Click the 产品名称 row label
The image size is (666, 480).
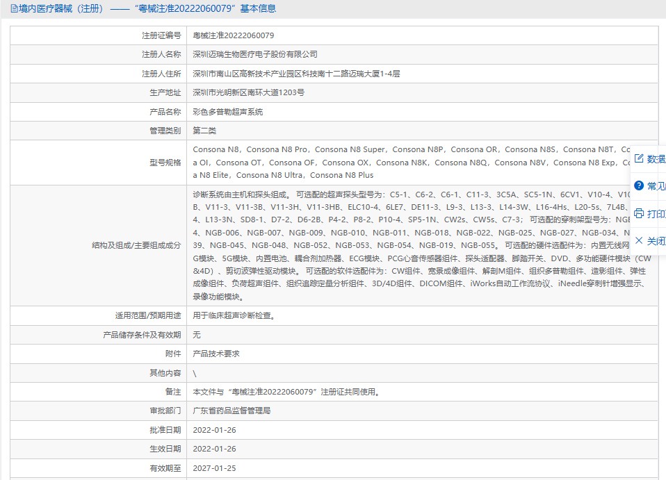coord(165,112)
